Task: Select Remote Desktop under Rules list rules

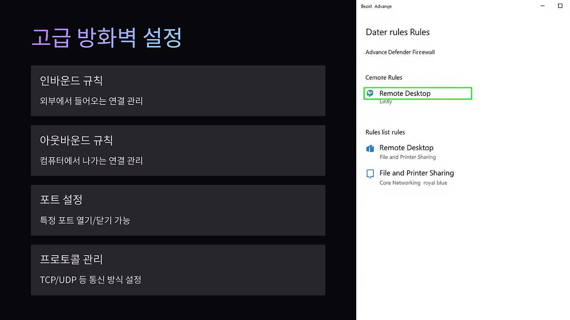Action: click(x=406, y=148)
